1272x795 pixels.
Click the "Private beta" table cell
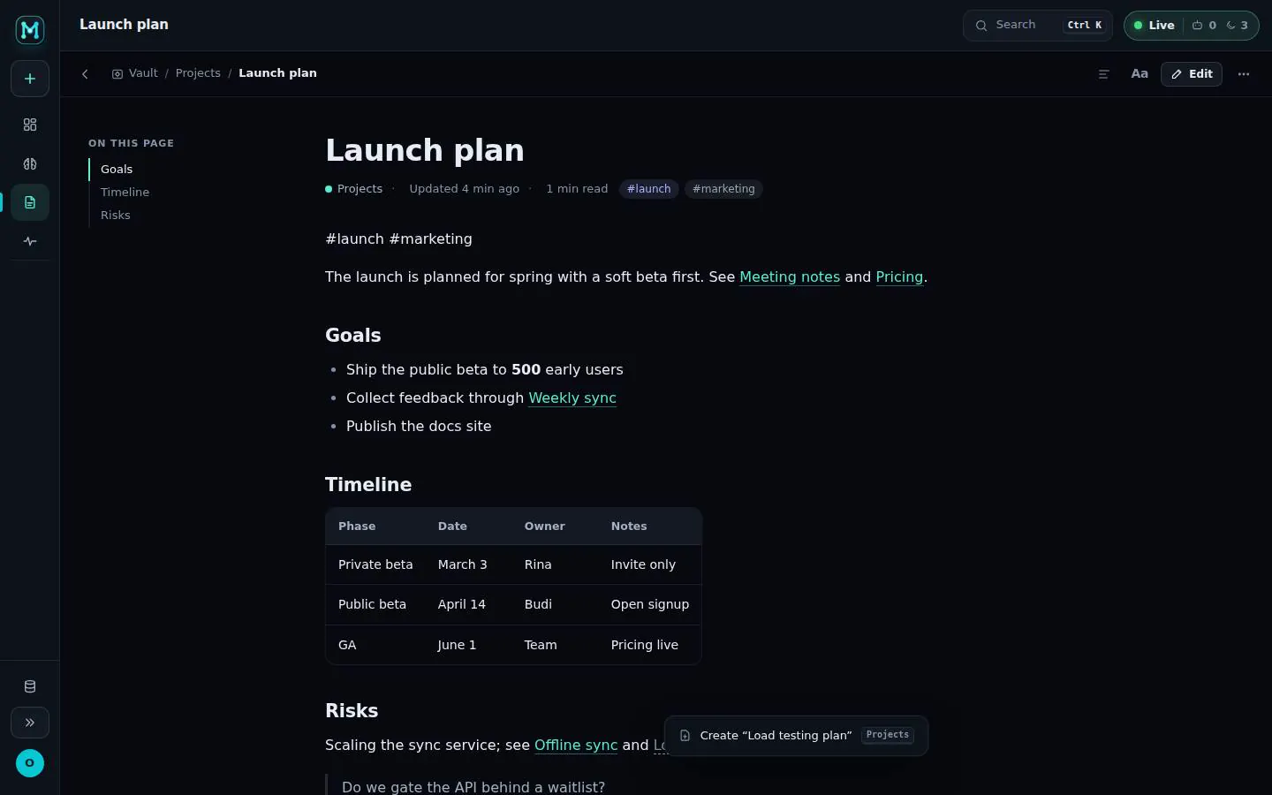(375, 564)
